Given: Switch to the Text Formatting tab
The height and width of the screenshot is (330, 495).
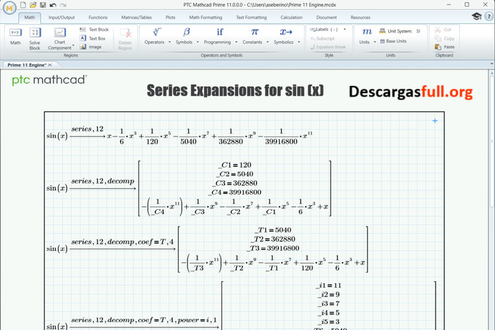Looking at the screenshot, I should click(251, 17).
